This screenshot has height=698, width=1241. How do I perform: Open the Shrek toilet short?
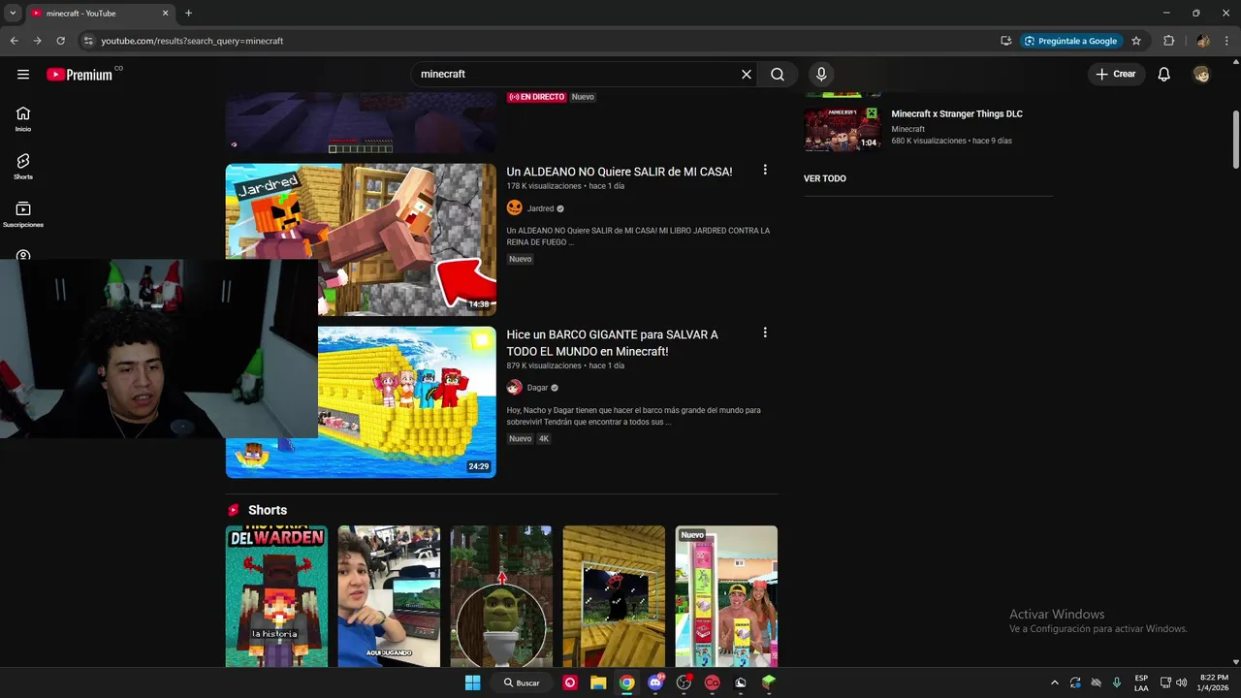click(x=501, y=596)
